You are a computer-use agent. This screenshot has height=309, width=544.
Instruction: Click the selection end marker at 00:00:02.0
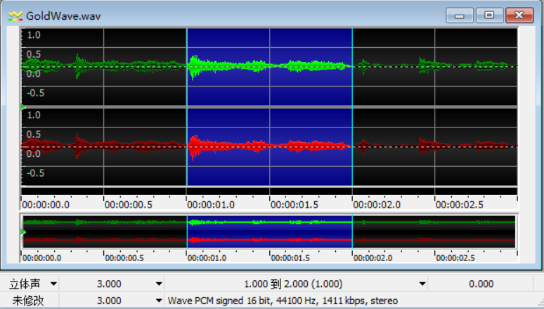pyautogui.click(x=352, y=106)
